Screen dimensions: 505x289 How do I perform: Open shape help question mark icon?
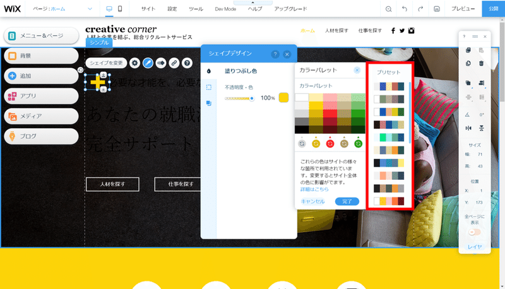point(187,63)
